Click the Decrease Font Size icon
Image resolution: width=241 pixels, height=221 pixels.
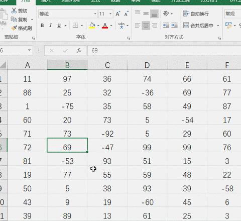tap(126, 14)
